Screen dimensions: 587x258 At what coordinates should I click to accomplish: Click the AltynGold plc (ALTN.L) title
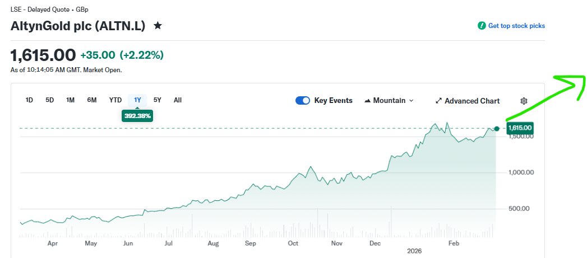point(77,26)
